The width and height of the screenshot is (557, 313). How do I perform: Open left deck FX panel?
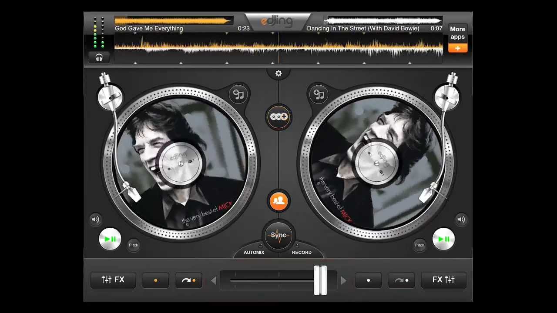click(x=113, y=280)
